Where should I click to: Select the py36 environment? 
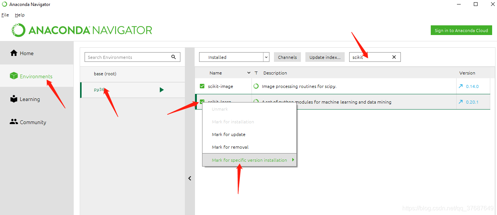pos(132,90)
